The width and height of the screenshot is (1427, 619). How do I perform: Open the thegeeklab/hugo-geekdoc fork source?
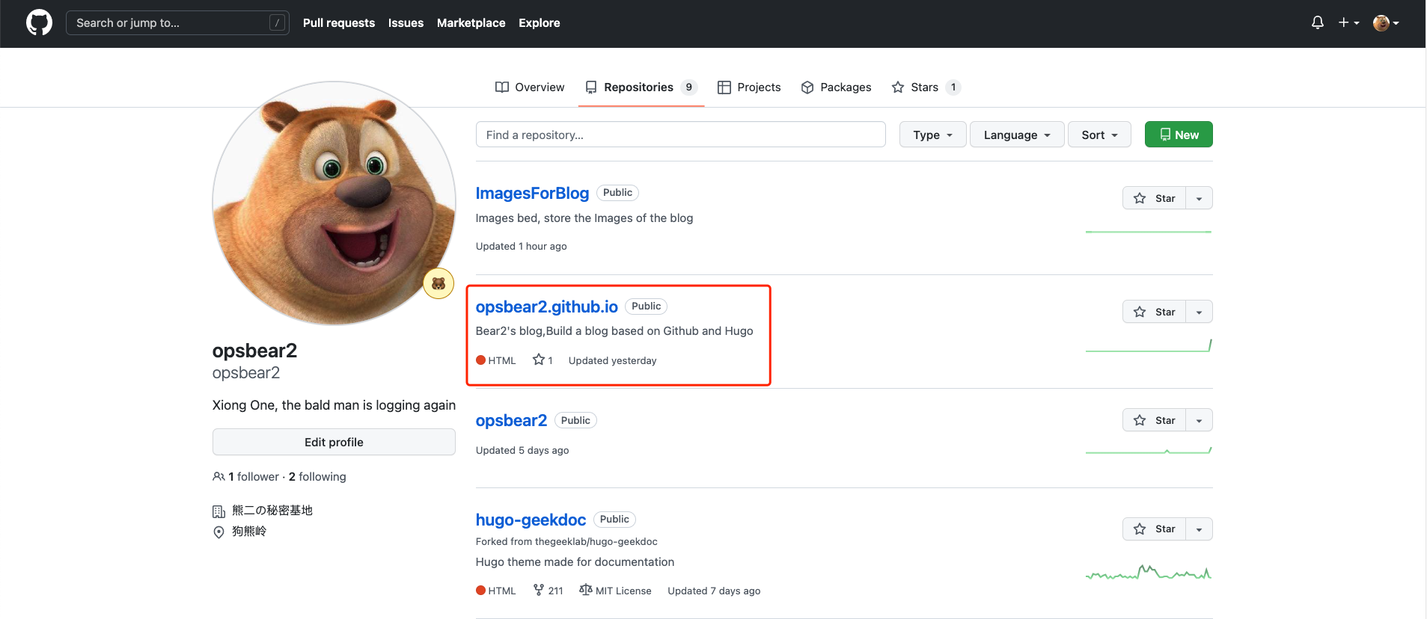click(x=596, y=541)
